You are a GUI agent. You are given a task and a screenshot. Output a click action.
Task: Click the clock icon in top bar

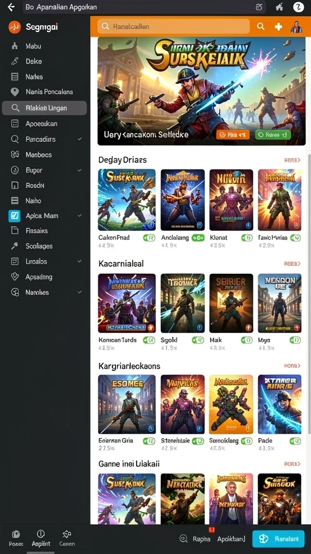click(x=259, y=6)
